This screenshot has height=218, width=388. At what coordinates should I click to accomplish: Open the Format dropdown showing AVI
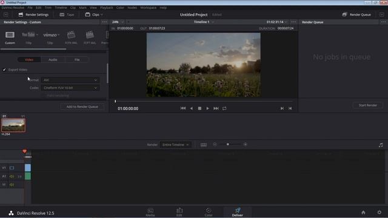pos(70,80)
